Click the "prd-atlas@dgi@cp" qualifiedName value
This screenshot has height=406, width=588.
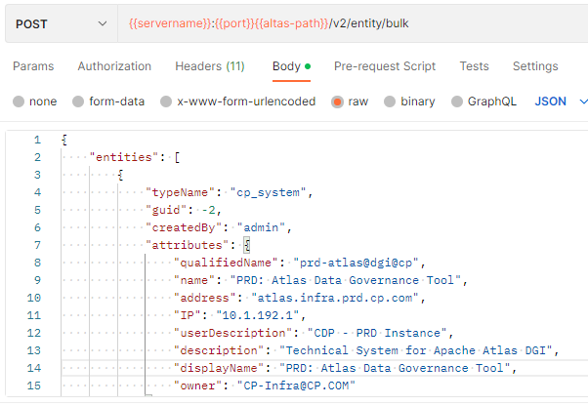click(356, 263)
